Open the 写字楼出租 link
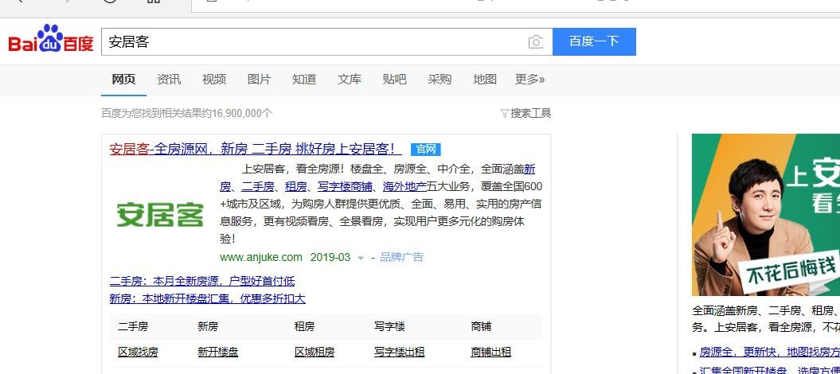Image resolution: width=840 pixels, height=374 pixels. coord(399,352)
